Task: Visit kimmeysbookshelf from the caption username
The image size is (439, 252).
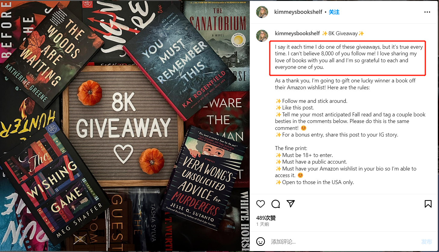Action: (x=297, y=33)
